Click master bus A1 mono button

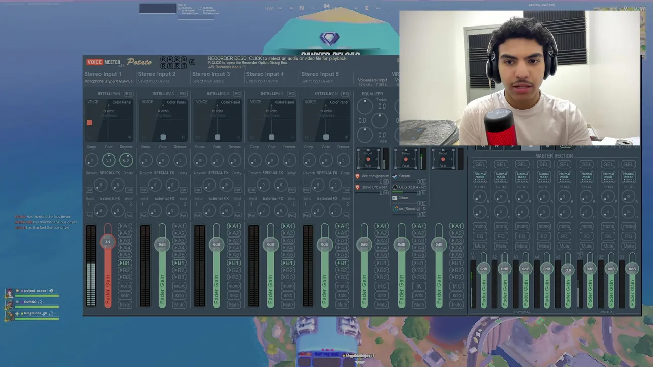[x=480, y=226]
